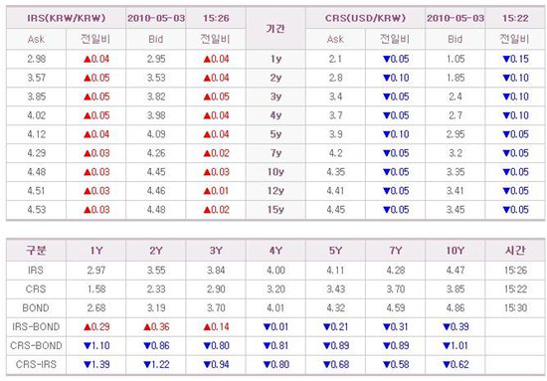The image size is (547, 381).
Task: Click IRS Ask value 2.98
Action: [36, 59]
